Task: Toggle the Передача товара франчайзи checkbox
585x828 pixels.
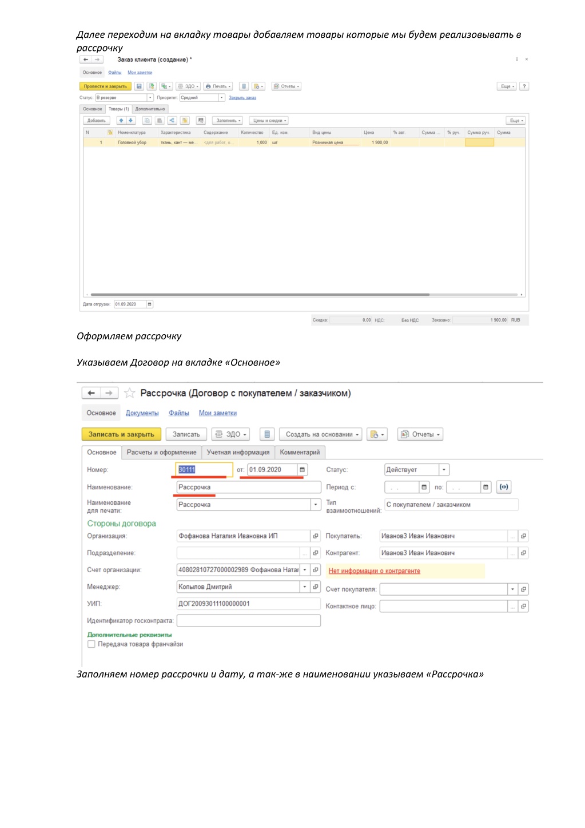Action: [91, 644]
